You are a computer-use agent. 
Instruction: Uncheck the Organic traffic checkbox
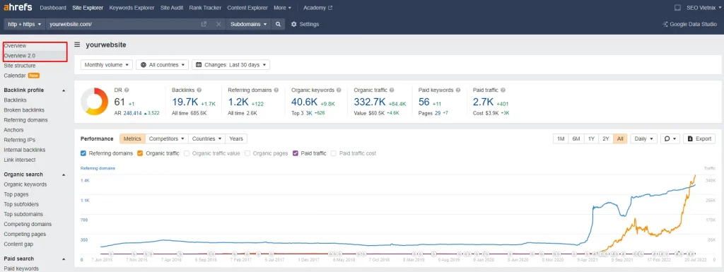point(140,153)
